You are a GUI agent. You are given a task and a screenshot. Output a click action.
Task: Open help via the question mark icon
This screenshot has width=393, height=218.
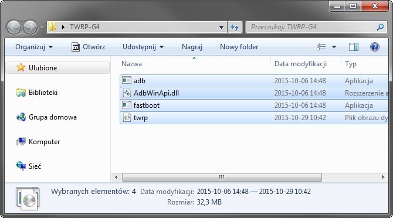[x=374, y=47]
